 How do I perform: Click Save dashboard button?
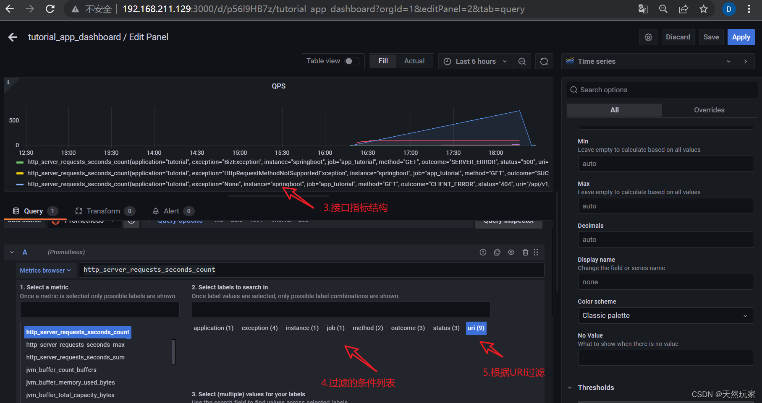[x=711, y=37]
